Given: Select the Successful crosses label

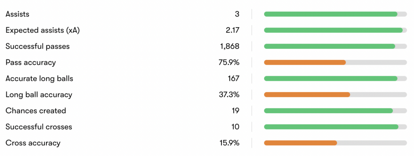Looking at the screenshot, I should [39, 127].
